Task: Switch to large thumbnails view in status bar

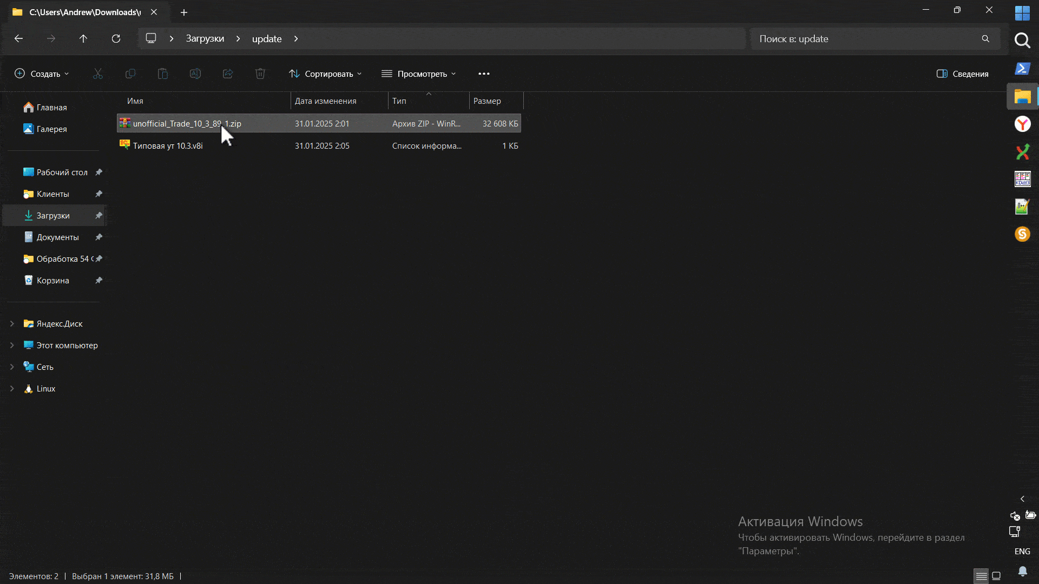Action: tap(996, 576)
